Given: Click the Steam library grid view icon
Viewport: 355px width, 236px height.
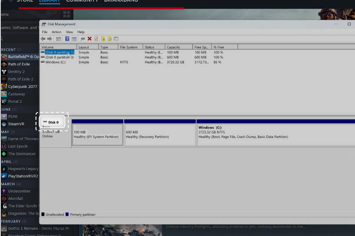Looking at the screenshot, I should (x=66, y=14).
